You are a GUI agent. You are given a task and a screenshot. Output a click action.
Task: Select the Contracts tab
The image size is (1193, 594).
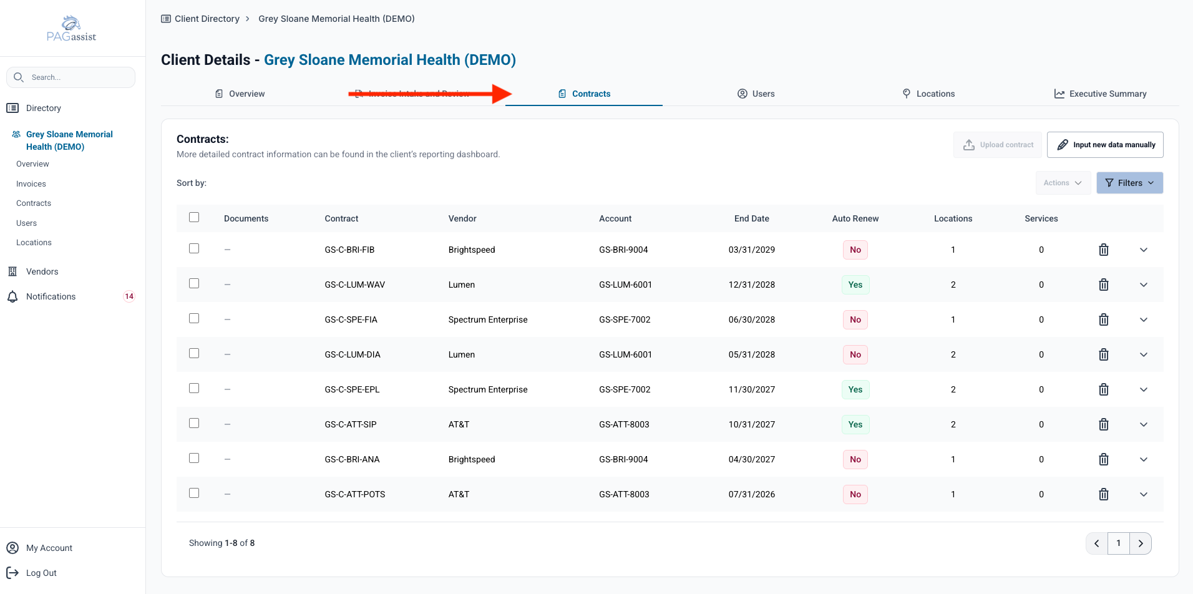[x=584, y=94]
